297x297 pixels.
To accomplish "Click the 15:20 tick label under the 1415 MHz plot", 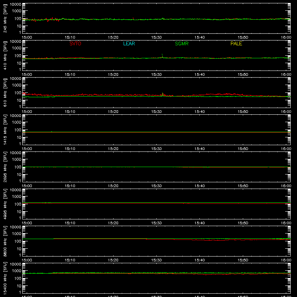I will [x=113, y=149].
